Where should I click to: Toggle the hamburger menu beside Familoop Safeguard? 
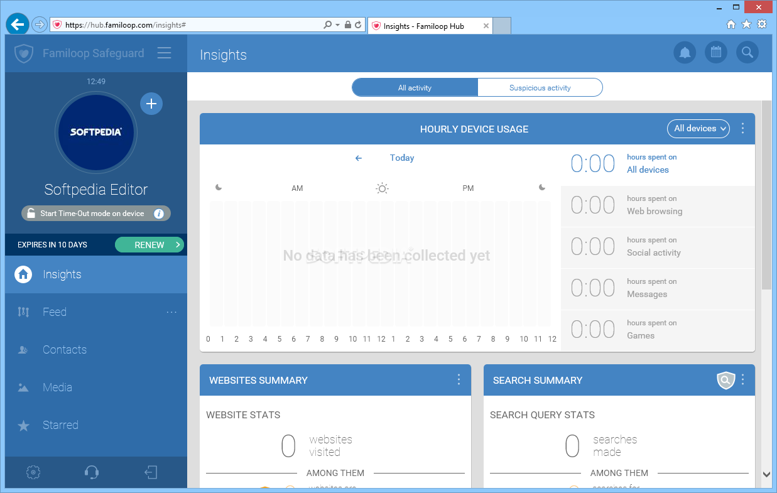[x=165, y=53]
